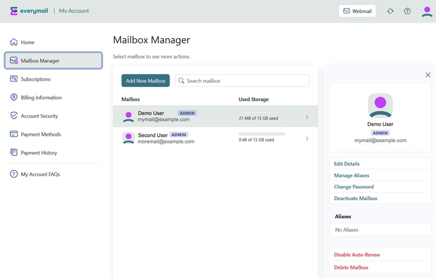436x278 pixels.
Task: Click the Account Security shield icon
Action: click(14, 116)
